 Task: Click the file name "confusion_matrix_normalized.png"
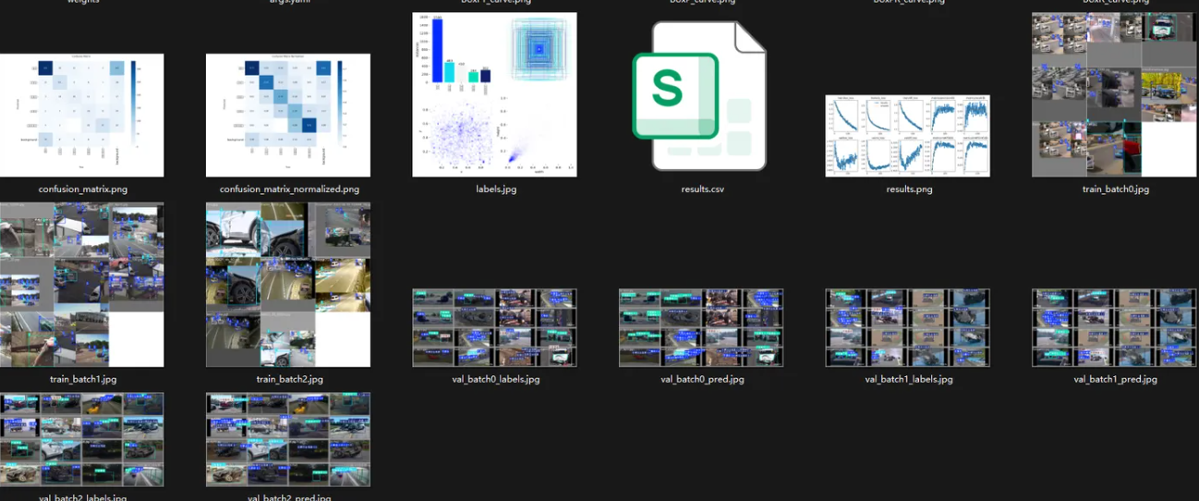coord(289,189)
